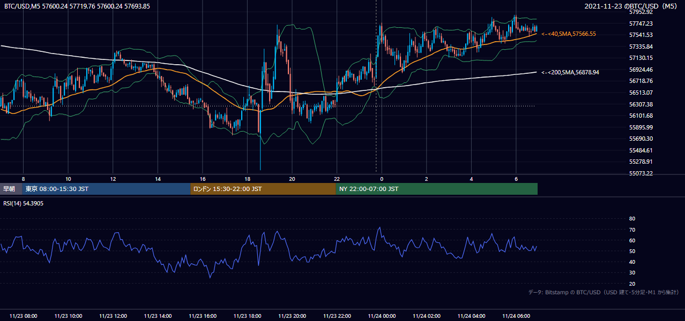Click the 11/23 08:00 date label

(x=23, y=316)
